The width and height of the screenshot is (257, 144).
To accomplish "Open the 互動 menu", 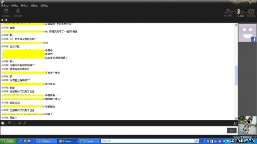I will coord(34,6).
